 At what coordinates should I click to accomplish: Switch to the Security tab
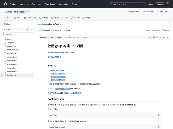pyautogui.click(x=75, y=18)
